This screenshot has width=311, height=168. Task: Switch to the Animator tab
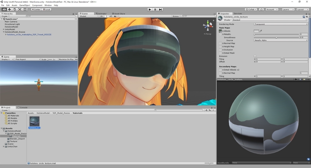pos(101,14)
